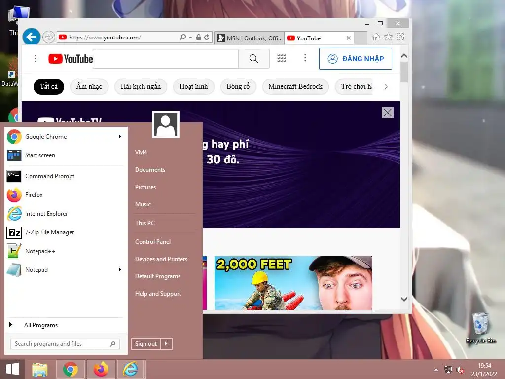
Task: Click Firefox icon on the taskbar
Action: (101, 369)
